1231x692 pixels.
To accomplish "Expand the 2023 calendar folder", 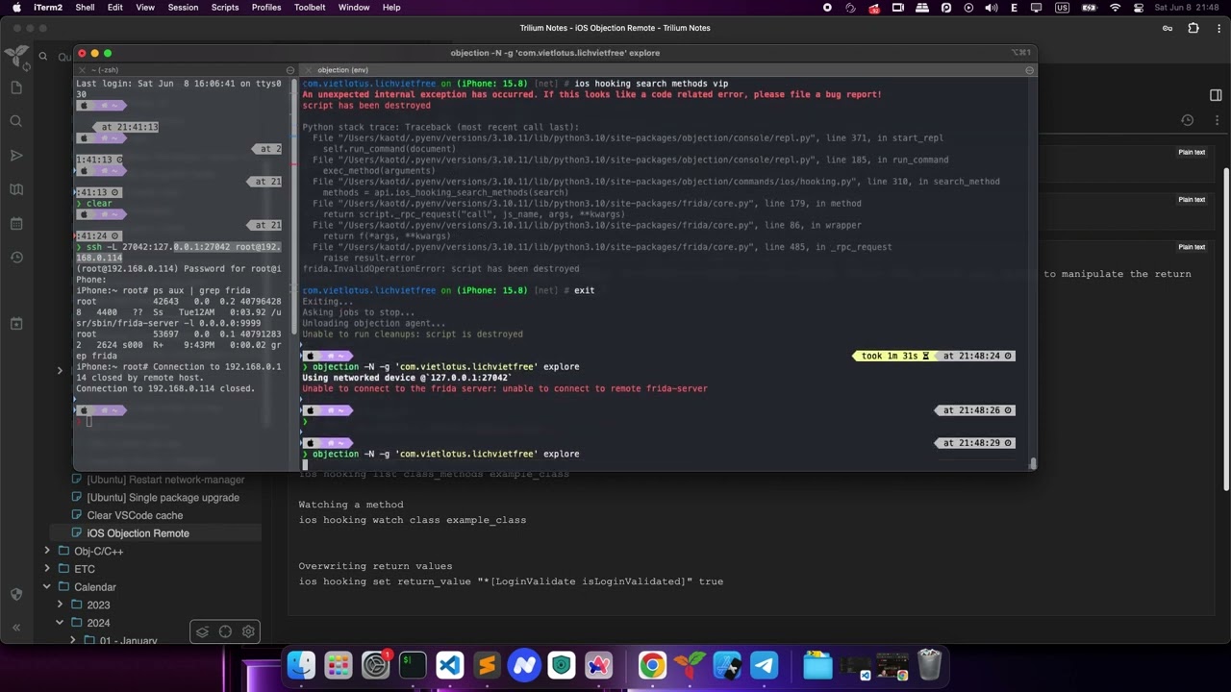I will (x=60, y=605).
